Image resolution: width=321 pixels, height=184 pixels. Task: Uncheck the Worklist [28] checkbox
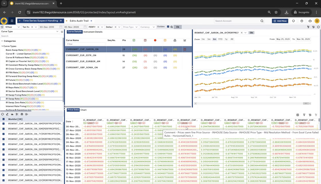(x=3, y=119)
